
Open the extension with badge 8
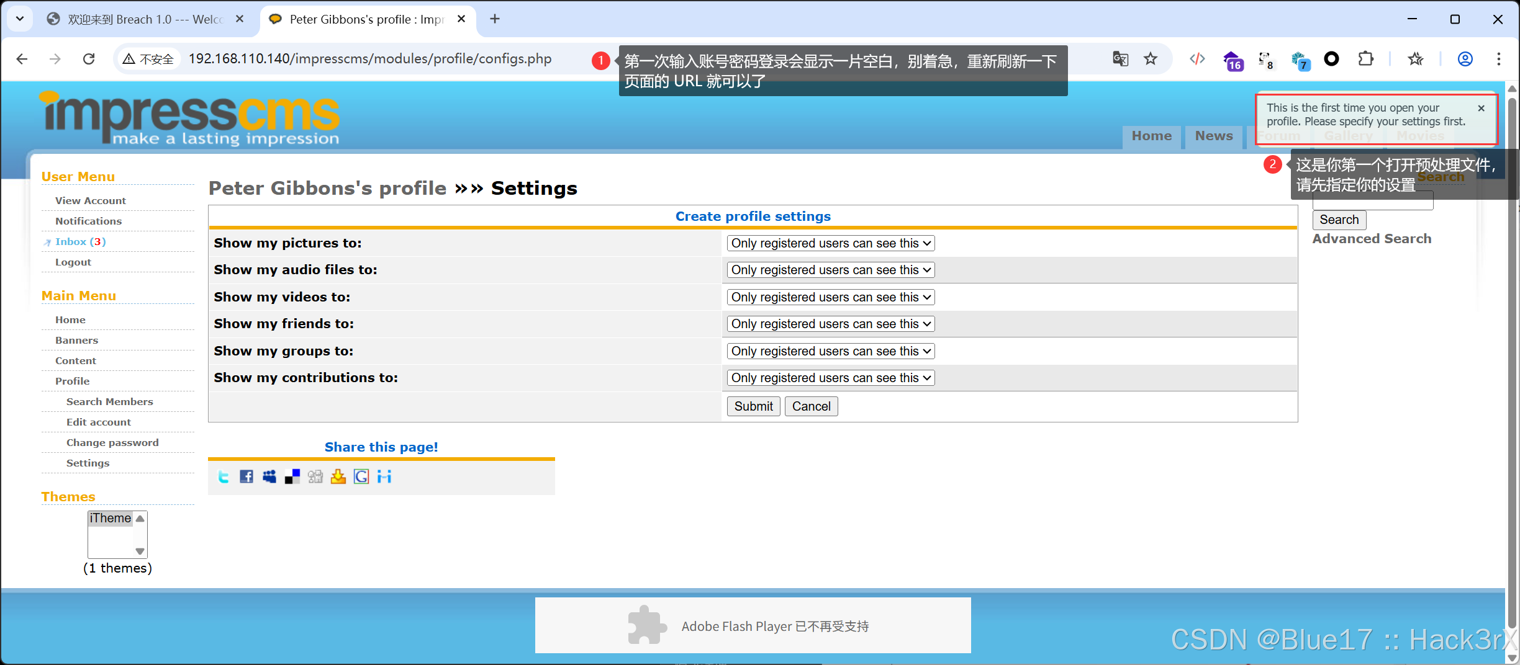(1266, 60)
